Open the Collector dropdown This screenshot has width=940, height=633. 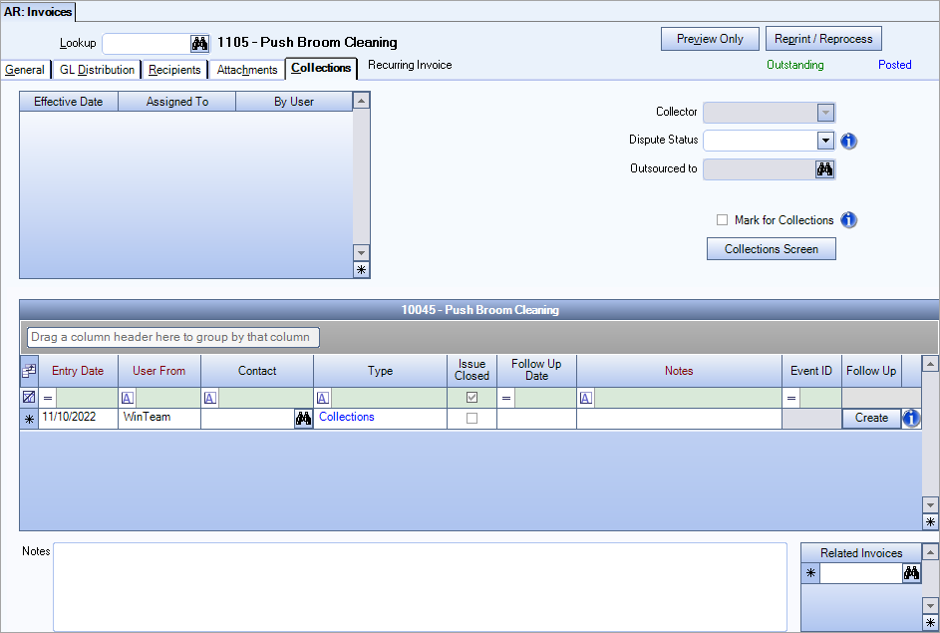click(825, 112)
